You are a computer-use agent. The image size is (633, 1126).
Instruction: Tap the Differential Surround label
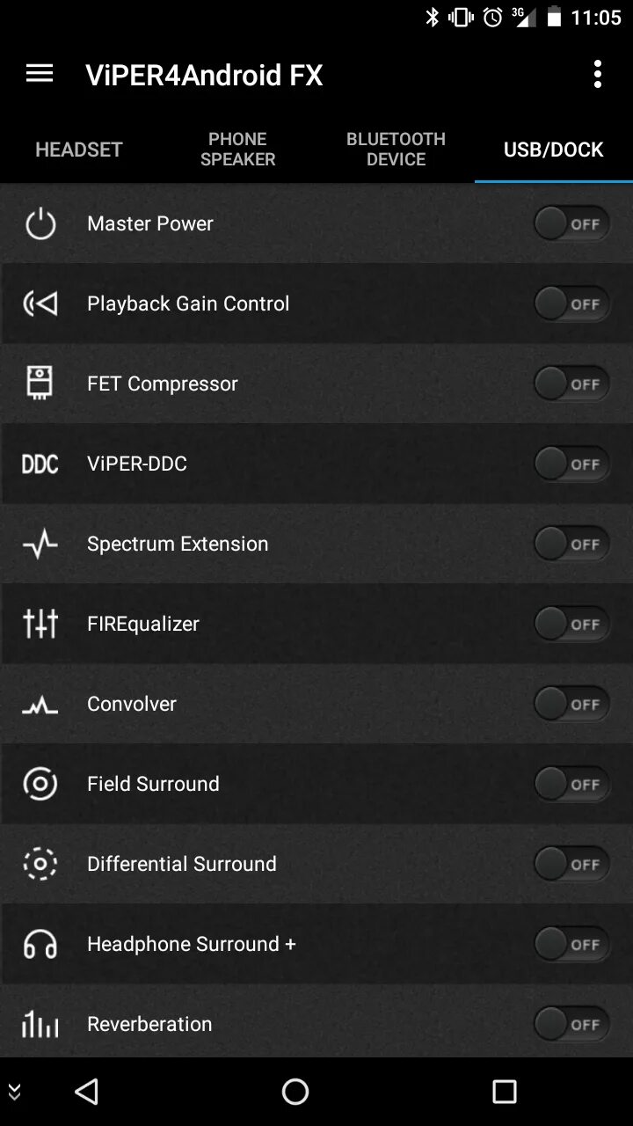point(182,864)
